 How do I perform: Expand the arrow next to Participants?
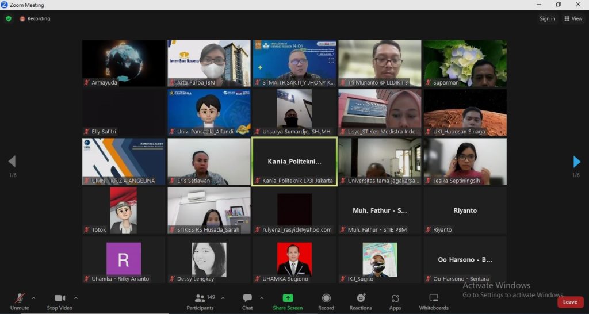[x=223, y=298]
